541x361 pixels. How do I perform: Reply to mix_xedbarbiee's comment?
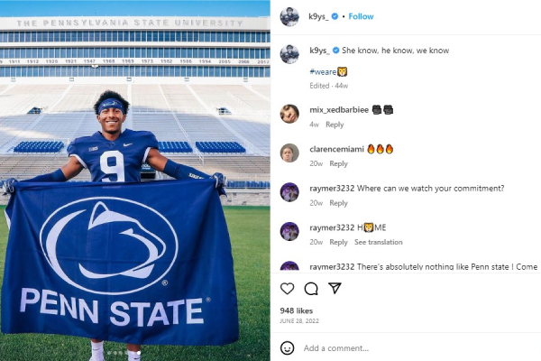click(335, 125)
